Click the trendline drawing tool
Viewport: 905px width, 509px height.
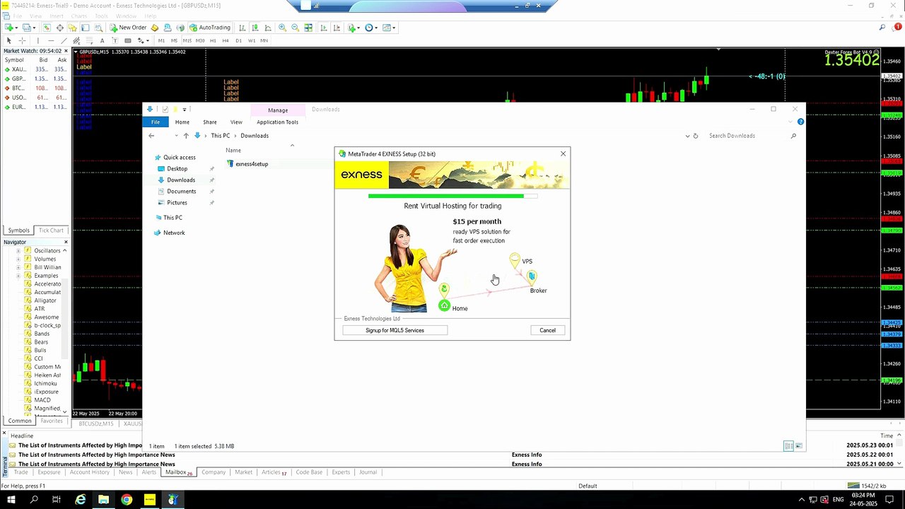(63, 40)
